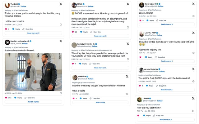Viewport: 199px width, 124px height.
Task: Open Hustlers University 4.0 profile avatar
Action: [7, 42]
